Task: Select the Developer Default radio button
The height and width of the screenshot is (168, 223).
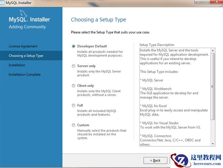Action: point(73,46)
